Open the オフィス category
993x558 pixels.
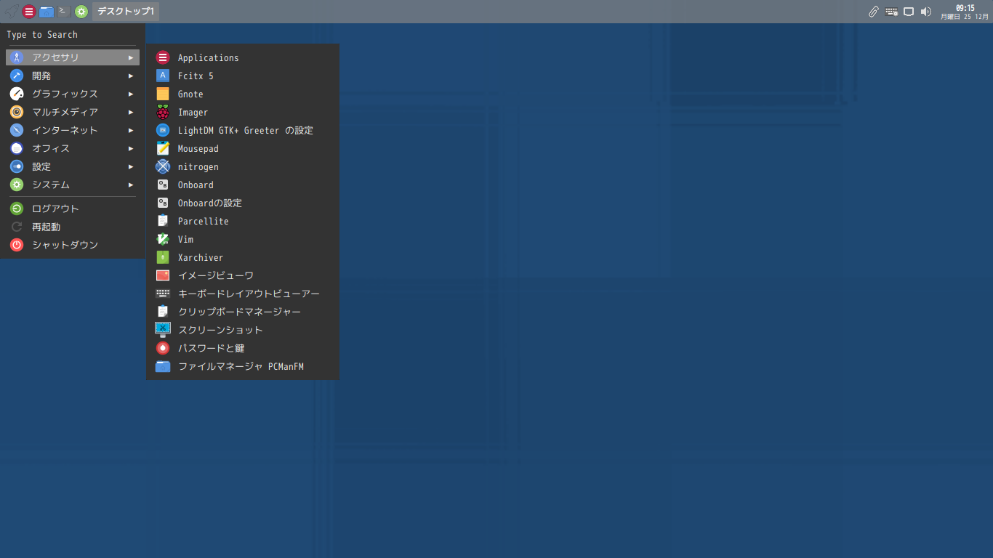click(73, 148)
